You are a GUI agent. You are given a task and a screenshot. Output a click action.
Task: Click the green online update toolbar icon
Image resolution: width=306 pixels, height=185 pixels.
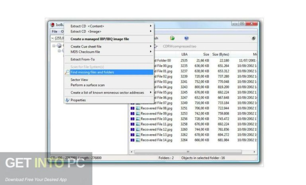172,38
